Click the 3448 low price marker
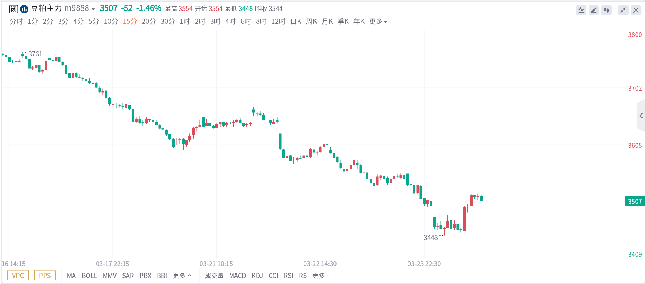This screenshot has height=284, width=645. coord(431,238)
